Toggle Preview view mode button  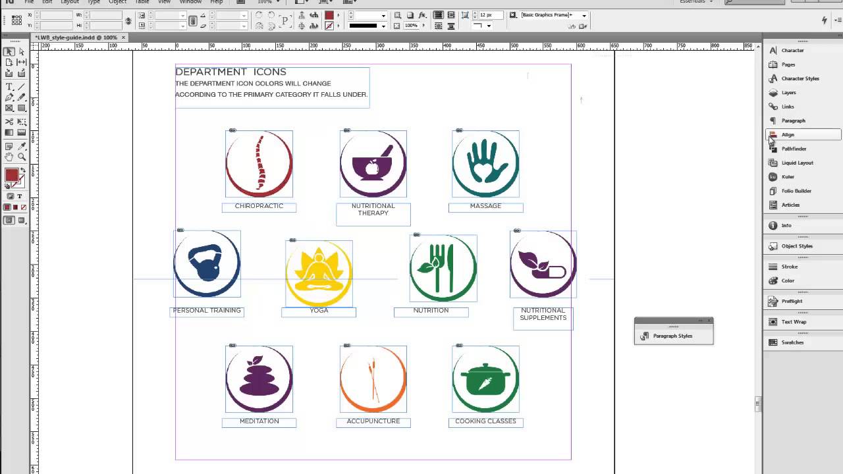[x=22, y=220]
